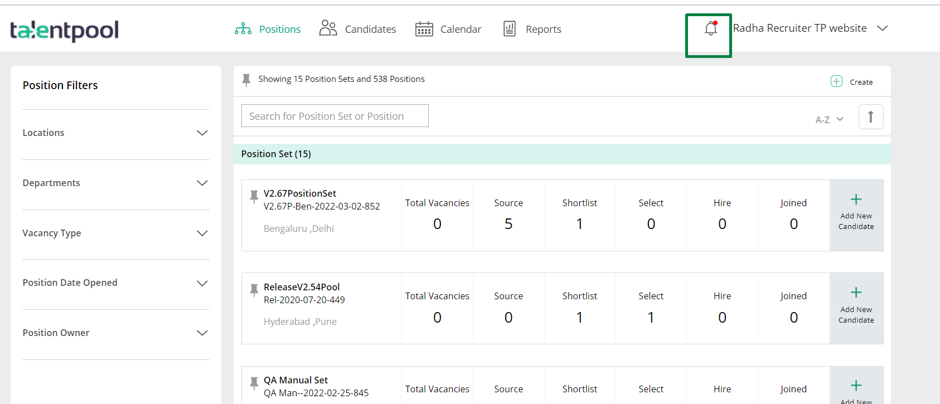Image resolution: width=940 pixels, height=404 pixels.
Task: Toggle pin for V2.67PositionSet
Action: 254,196
